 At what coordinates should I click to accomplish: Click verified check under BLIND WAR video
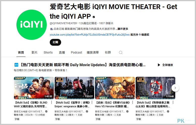[46, 111]
